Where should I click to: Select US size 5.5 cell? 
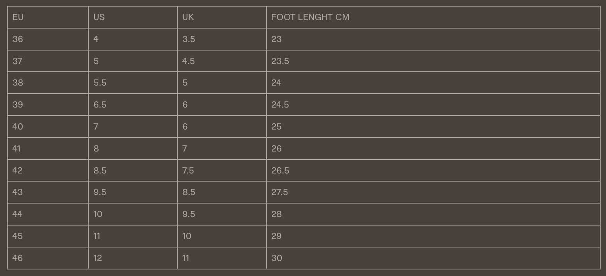(x=100, y=83)
